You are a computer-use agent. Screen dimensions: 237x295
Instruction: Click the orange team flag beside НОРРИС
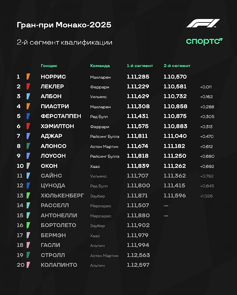28,77
